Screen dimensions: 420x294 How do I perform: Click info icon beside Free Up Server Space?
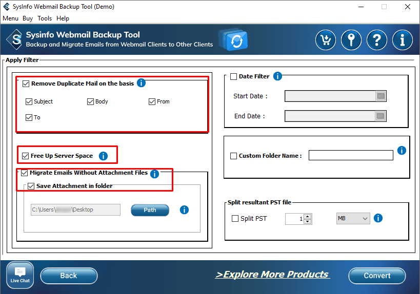tap(103, 156)
